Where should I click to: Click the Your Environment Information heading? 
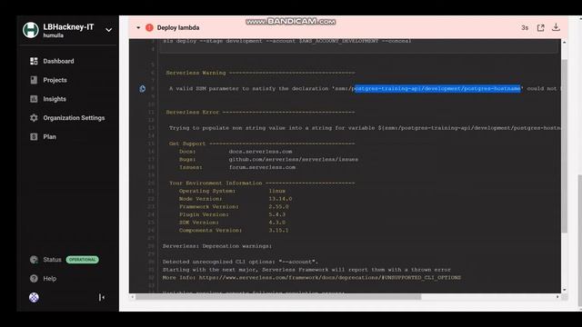coord(262,183)
